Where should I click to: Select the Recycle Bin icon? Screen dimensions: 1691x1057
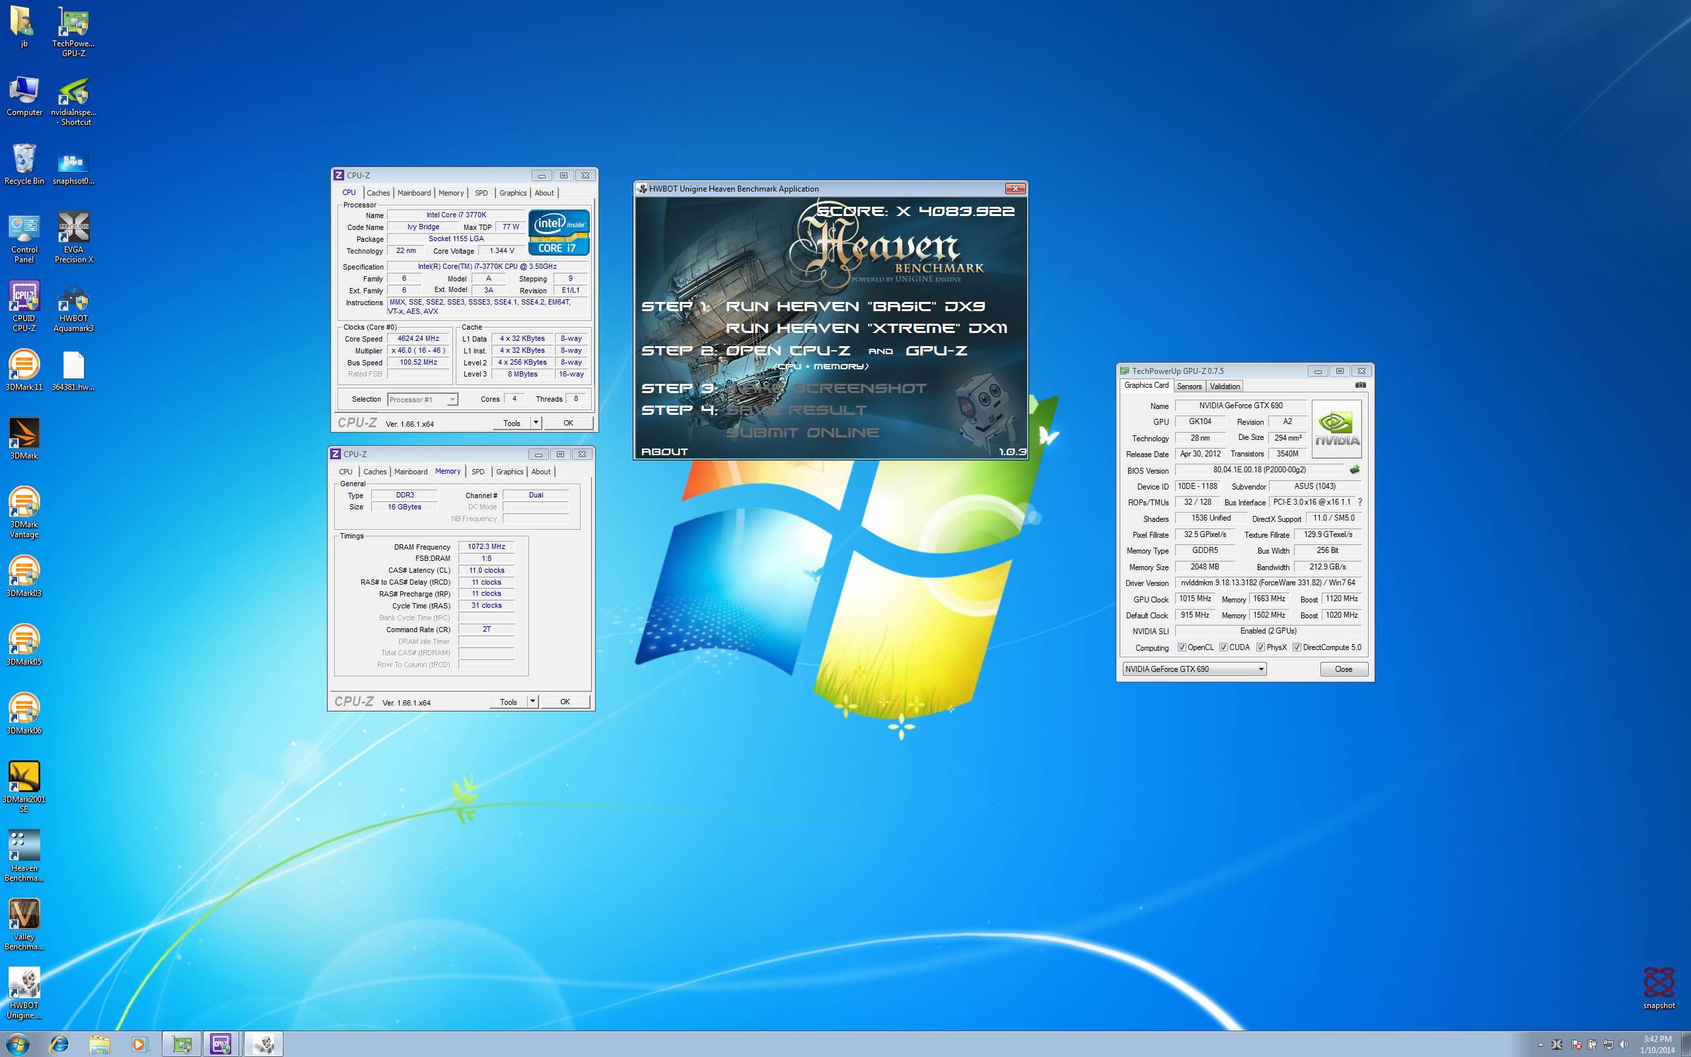click(24, 165)
